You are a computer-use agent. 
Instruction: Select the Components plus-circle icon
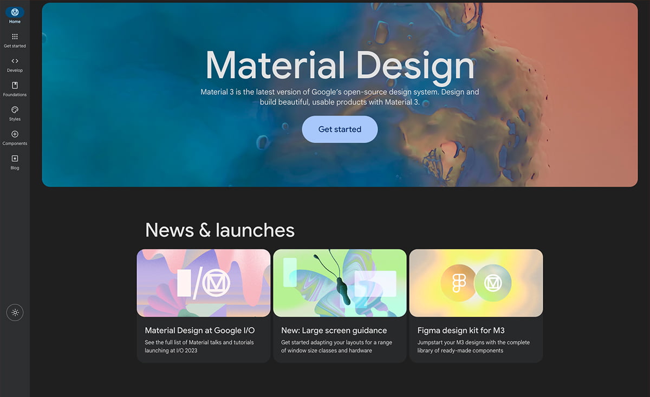pos(15,134)
